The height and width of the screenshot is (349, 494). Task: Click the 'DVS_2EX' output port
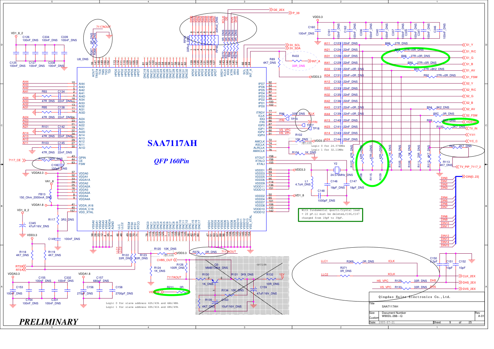(469, 289)
